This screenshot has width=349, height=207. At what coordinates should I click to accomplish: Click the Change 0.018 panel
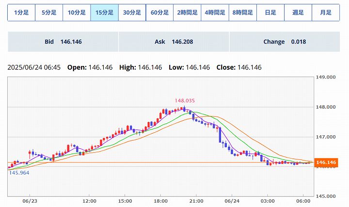pos(285,42)
